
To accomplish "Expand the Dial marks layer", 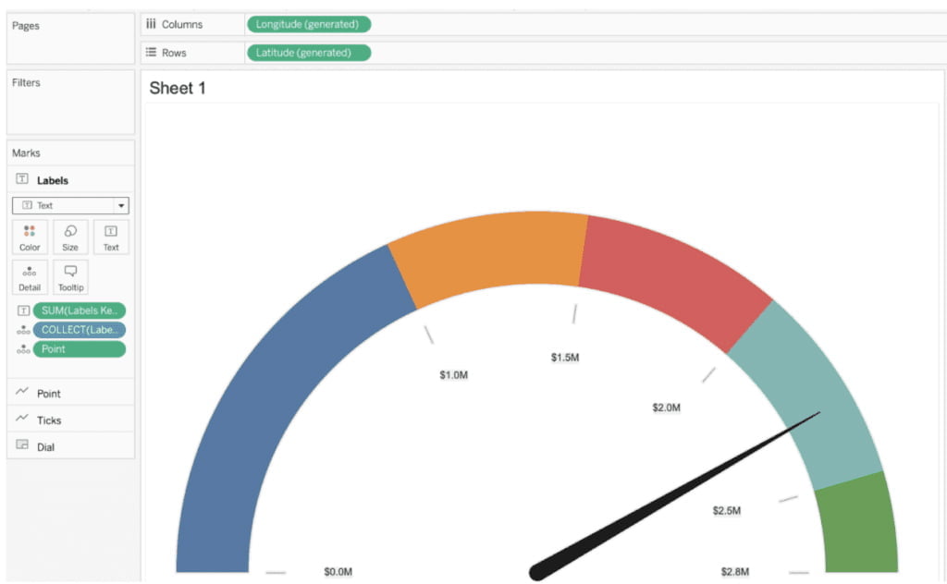I will (45, 447).
